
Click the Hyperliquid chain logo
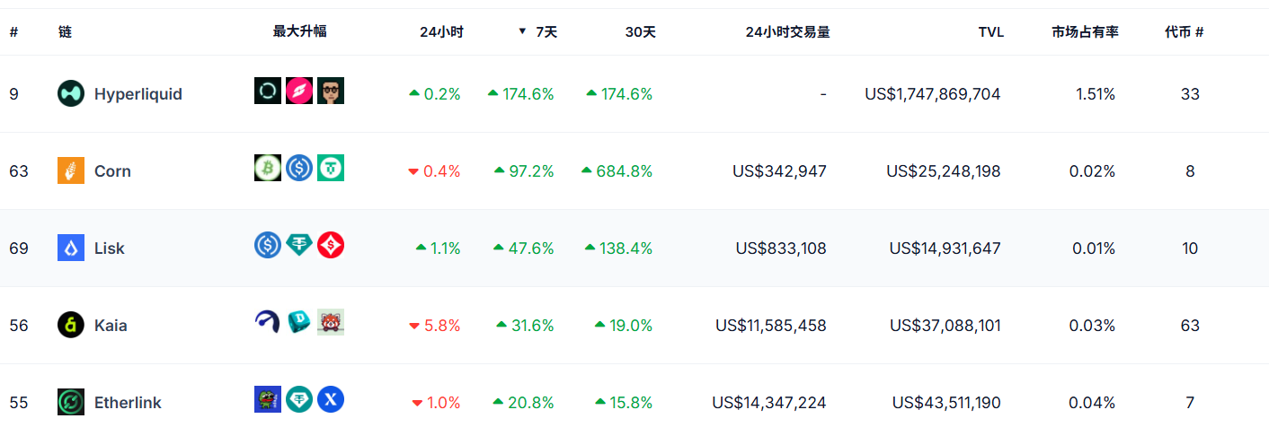tap(71, 94)
